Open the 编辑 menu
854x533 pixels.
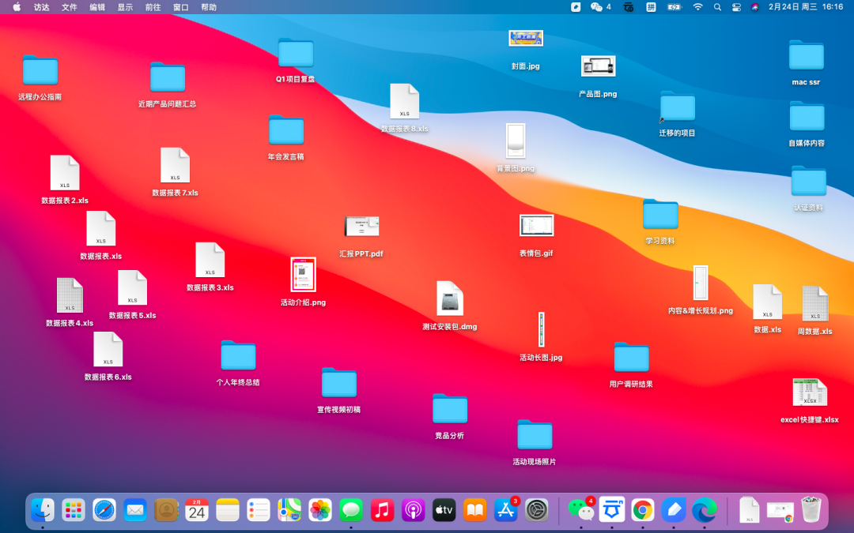pos(97,7)
